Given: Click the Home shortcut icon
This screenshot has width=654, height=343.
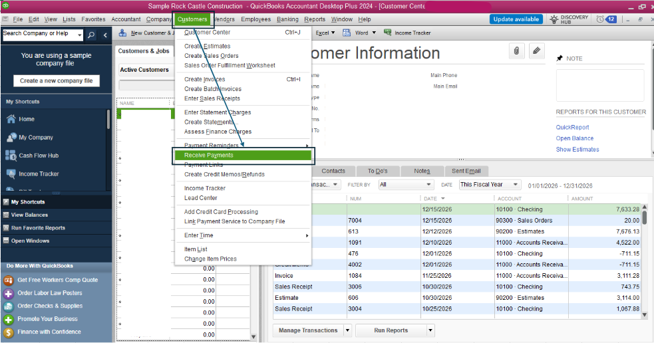Looking at the screenshot, I should (11, 119).
